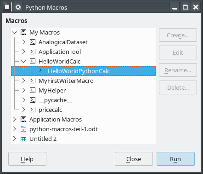
Task: Collapse the My Macros tree node
Action: pos(14,32)
